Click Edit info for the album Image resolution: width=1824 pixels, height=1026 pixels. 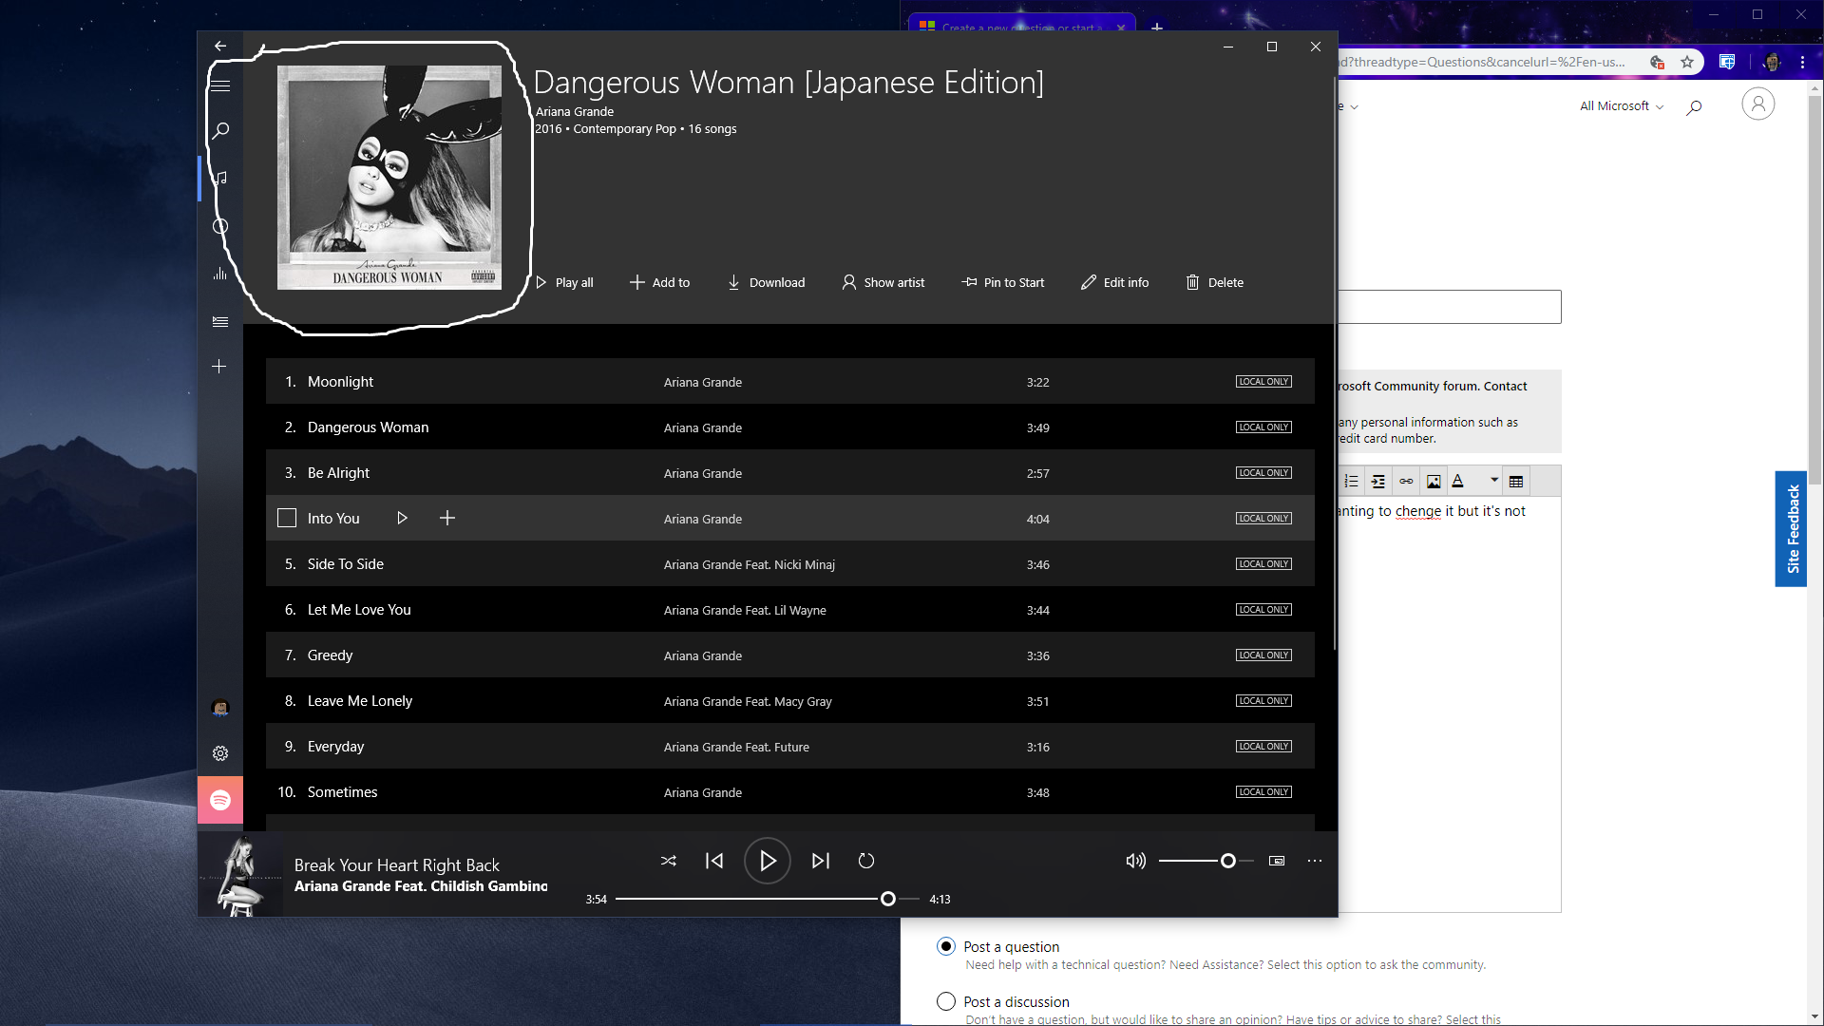coord(1114,282)
